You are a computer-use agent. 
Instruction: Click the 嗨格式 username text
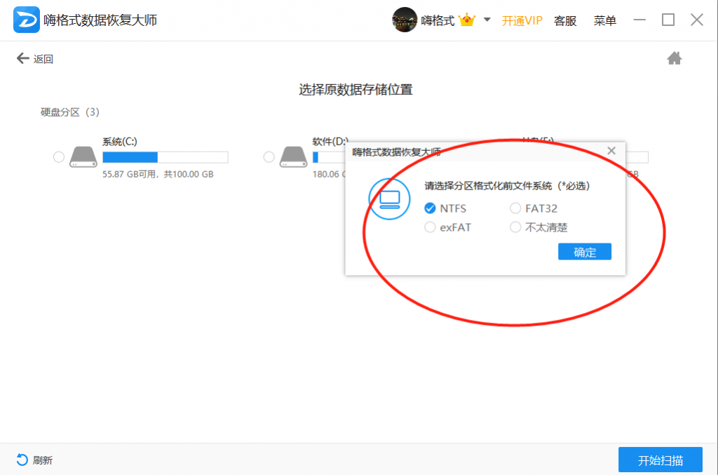(x=438, y=20)
